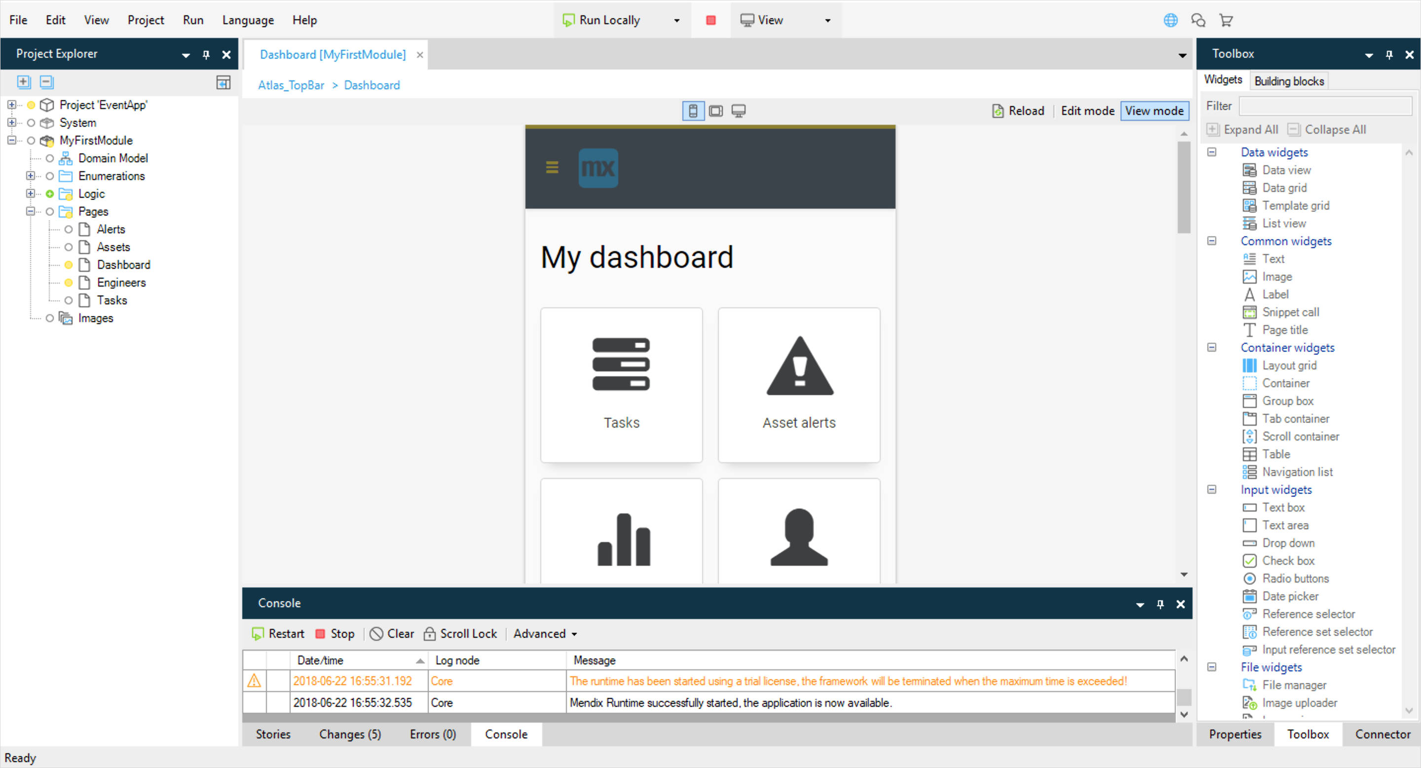Screen dimensions: 1421x768
Task: Expand the Enumerations folder
Action: tap(31, 176)
